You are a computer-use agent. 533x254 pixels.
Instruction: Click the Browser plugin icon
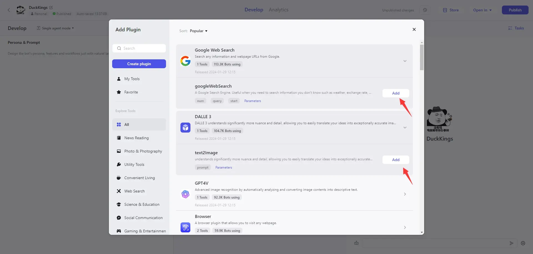185,227
